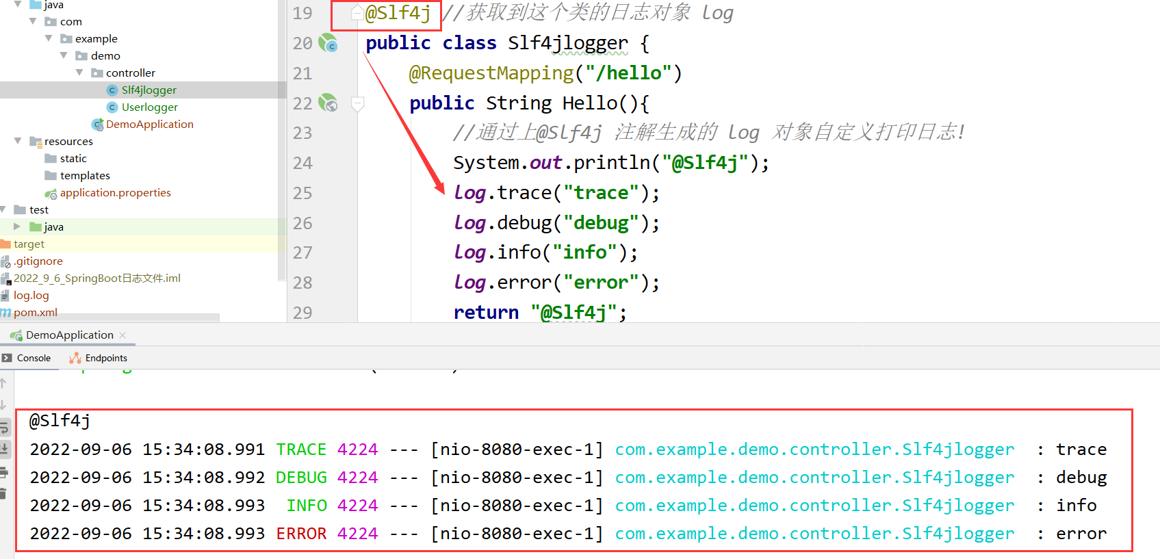Click the INFO level text in console
Viewport: 1160px width, 559px height.
point(307,506)
